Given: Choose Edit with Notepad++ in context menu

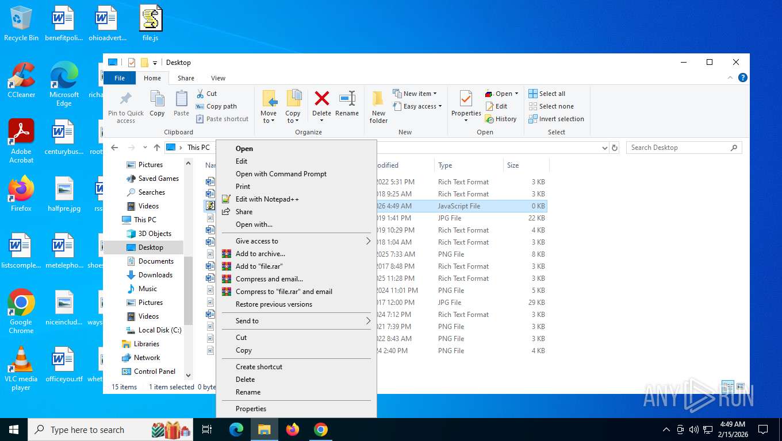Looking at the screenshot, I should coord(296,199).
